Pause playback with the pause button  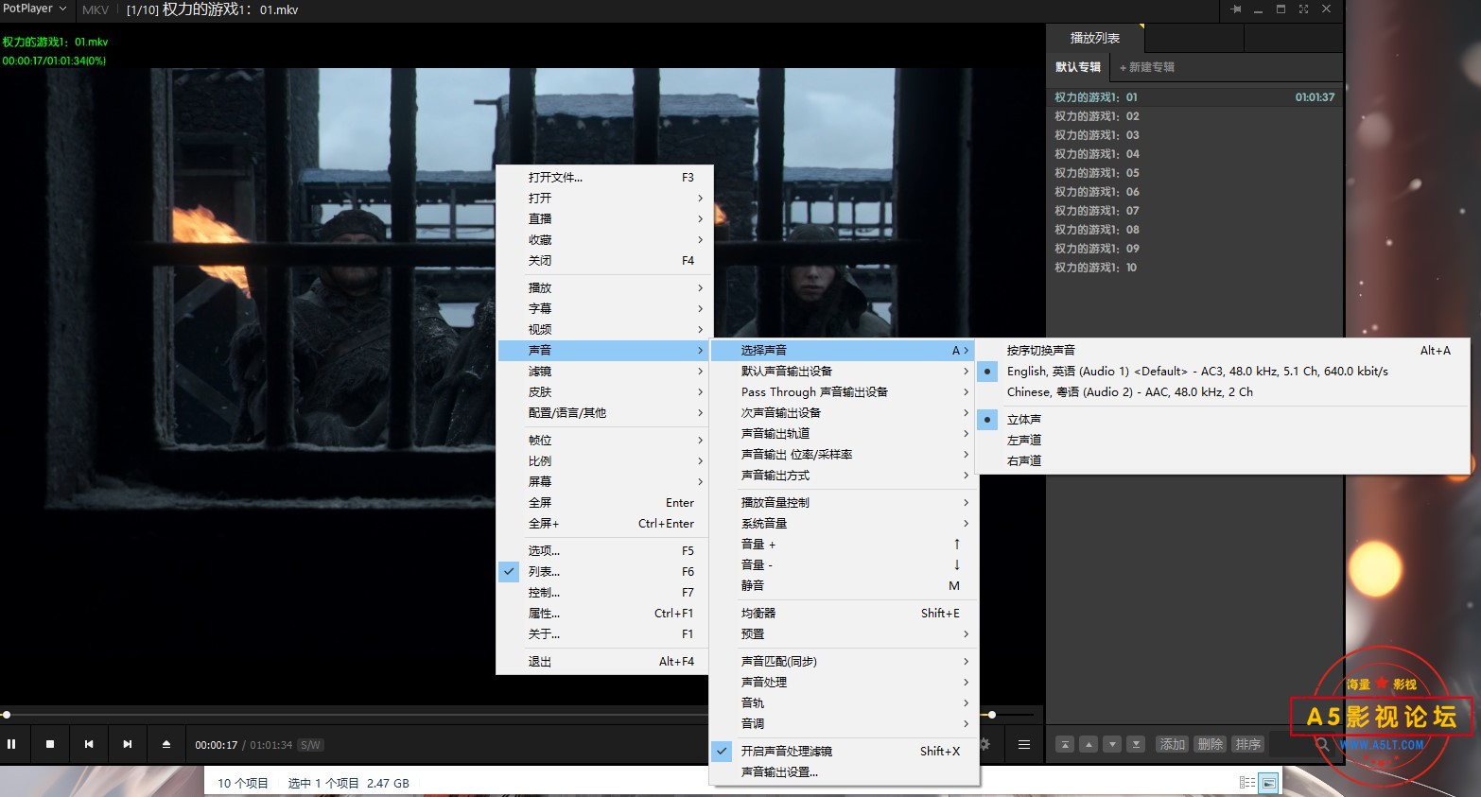coord(11,744)
